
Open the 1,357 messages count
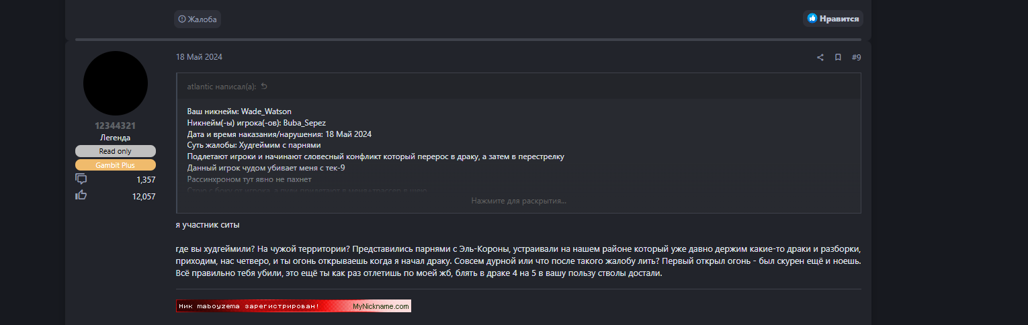pyautogui.click(x=145, y=179)
